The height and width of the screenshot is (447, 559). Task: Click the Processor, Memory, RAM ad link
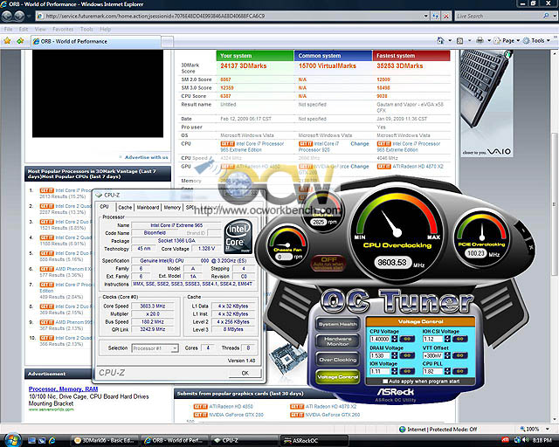pyautogui.click(x=63, y=389)
